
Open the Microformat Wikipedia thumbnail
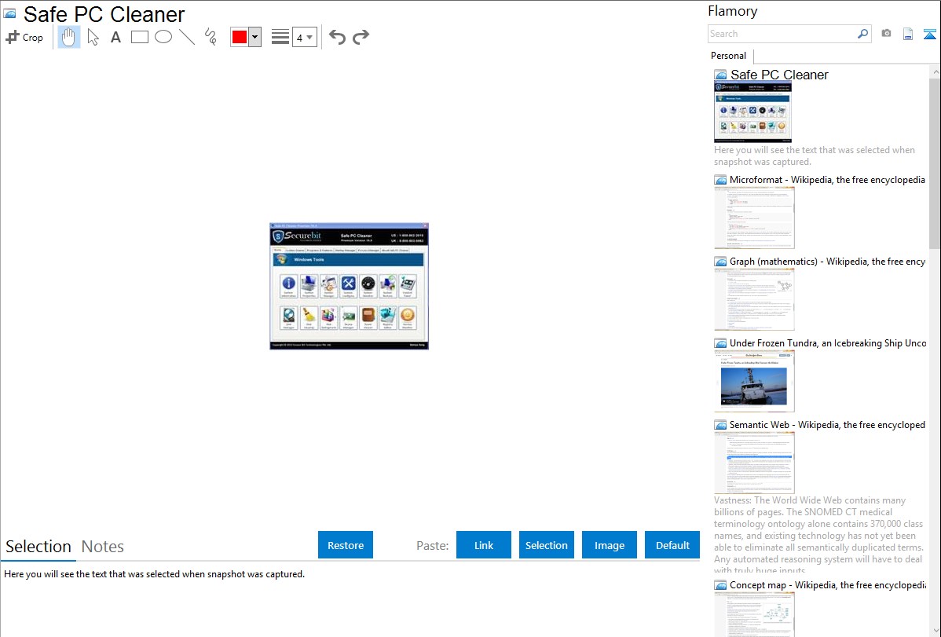coord(754,218)
